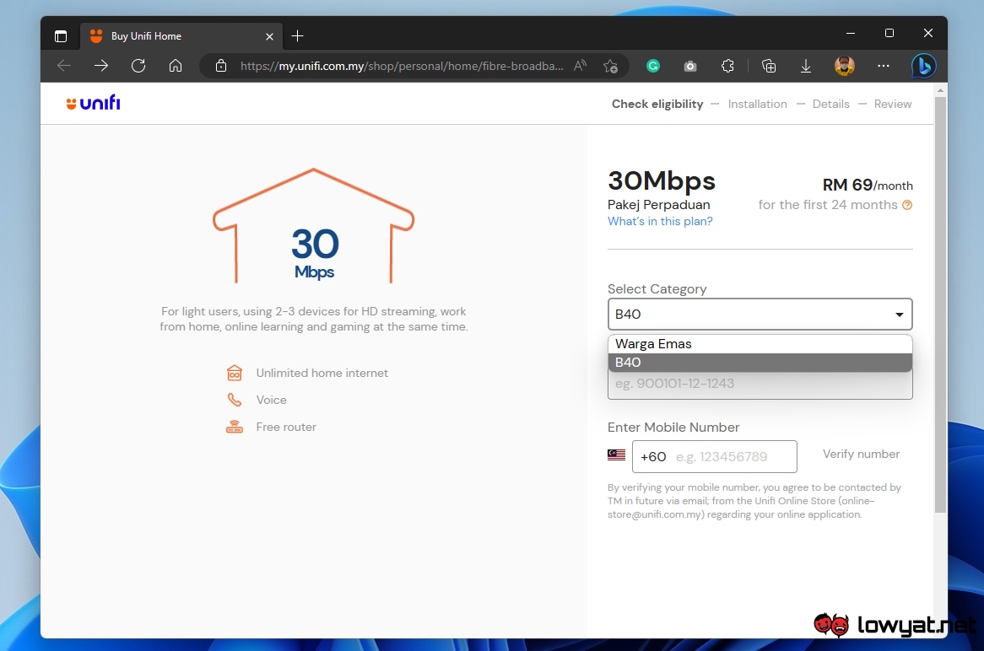Open Settings and more menu

click(884, 66)
